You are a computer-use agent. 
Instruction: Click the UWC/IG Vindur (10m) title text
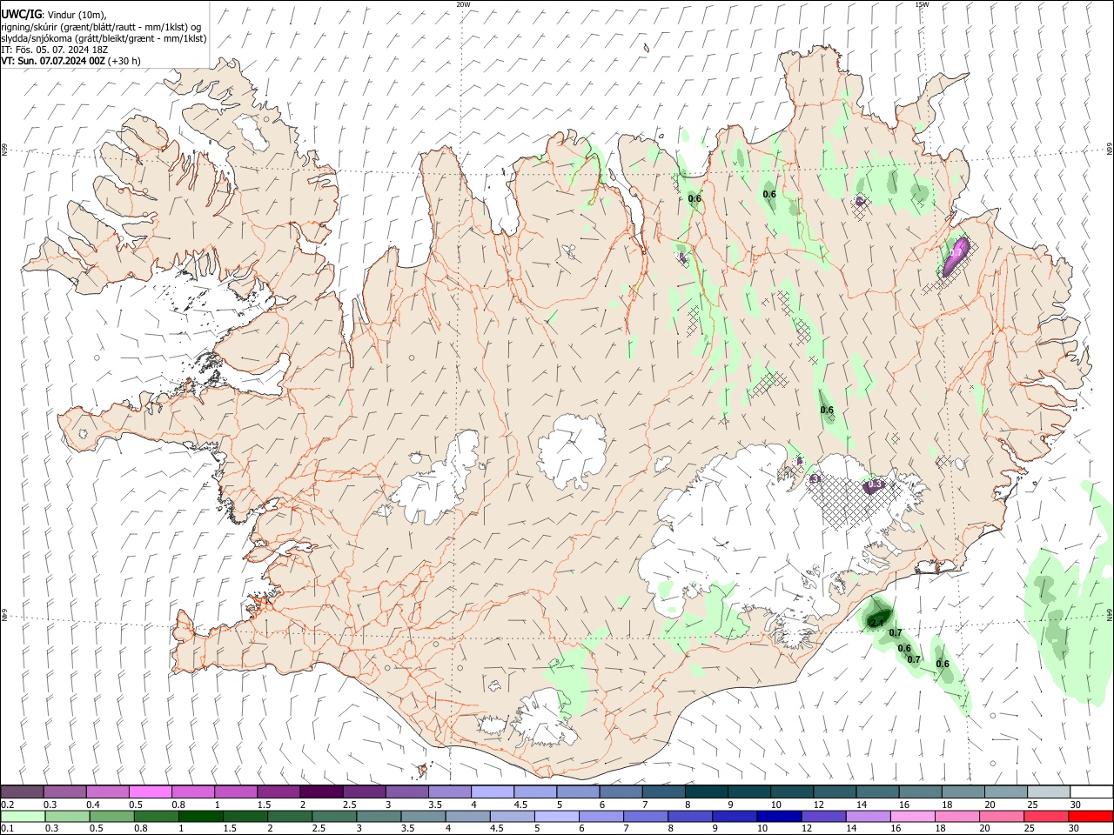tap(53, 15)
